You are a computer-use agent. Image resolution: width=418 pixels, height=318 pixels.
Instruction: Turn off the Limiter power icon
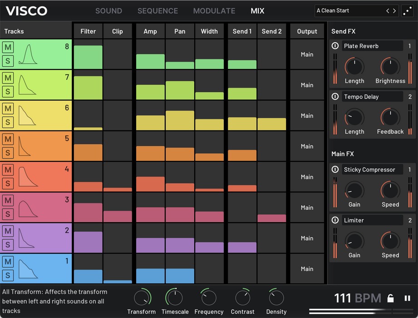[335, 220]
